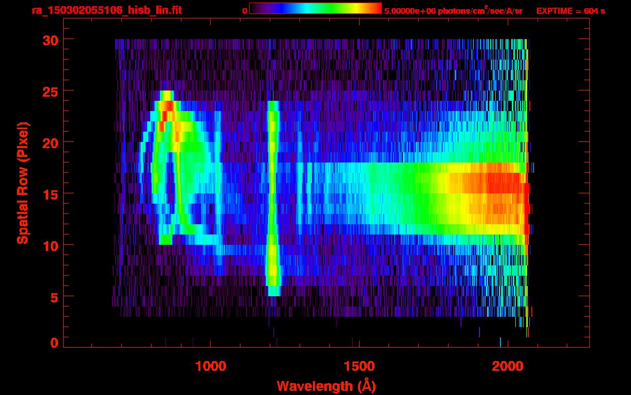Click the 5.00000e+06 photons/cm²/sec/Å/sr label
The height and width of the screenshot is (395, 631).
453,10
